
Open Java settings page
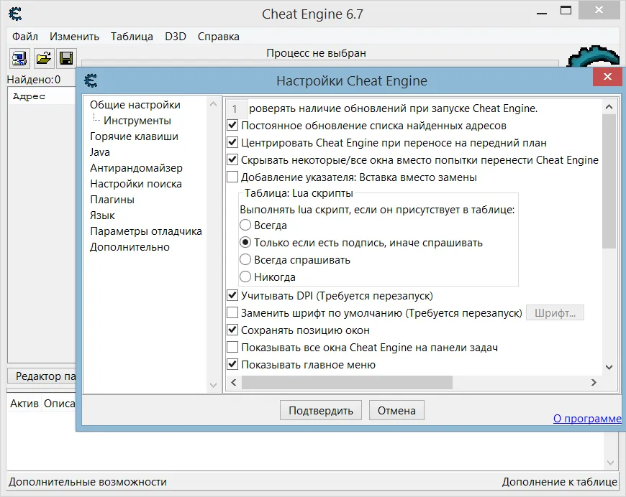[100, 152]
